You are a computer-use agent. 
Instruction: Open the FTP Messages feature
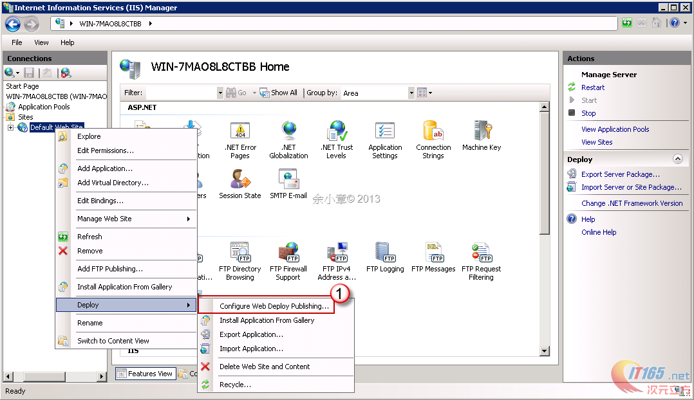(433, 258)
